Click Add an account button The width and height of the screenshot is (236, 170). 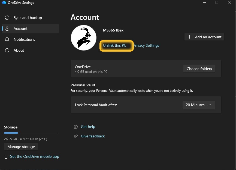pos(204,37)
